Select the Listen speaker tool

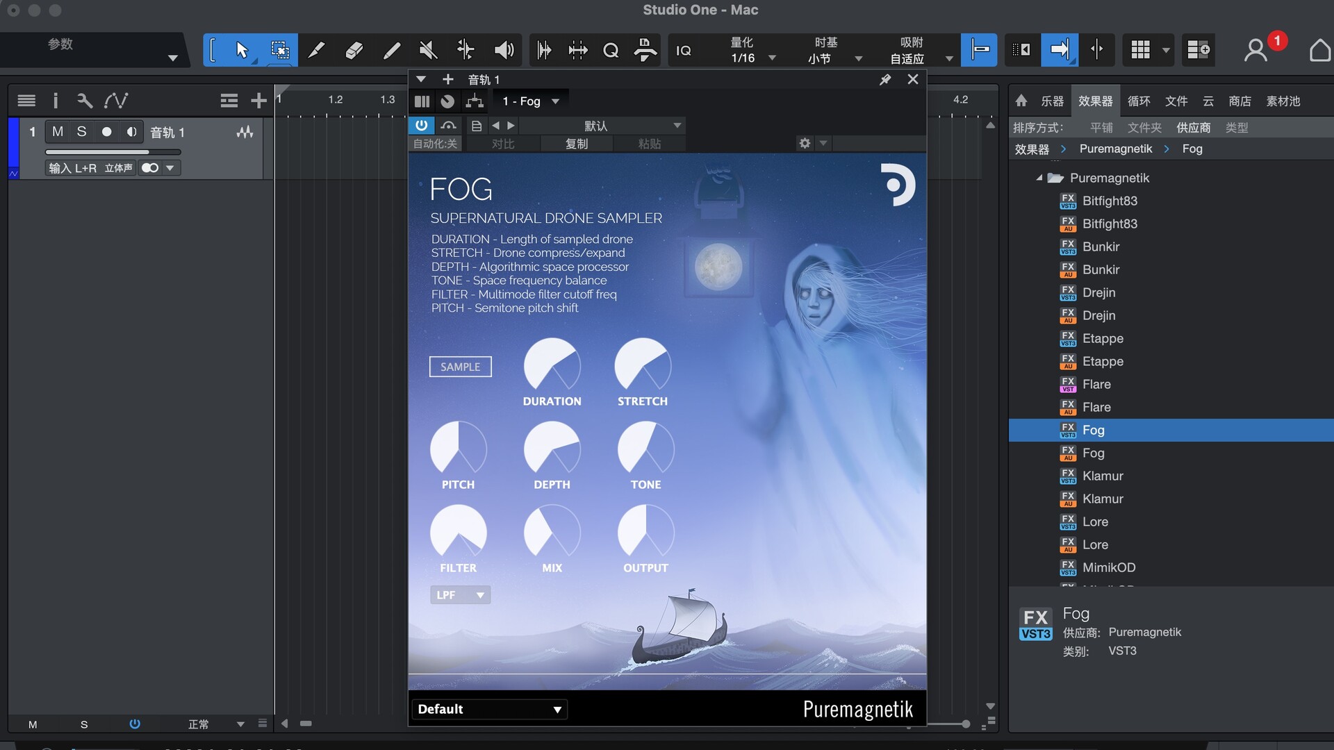coord(504,50)
